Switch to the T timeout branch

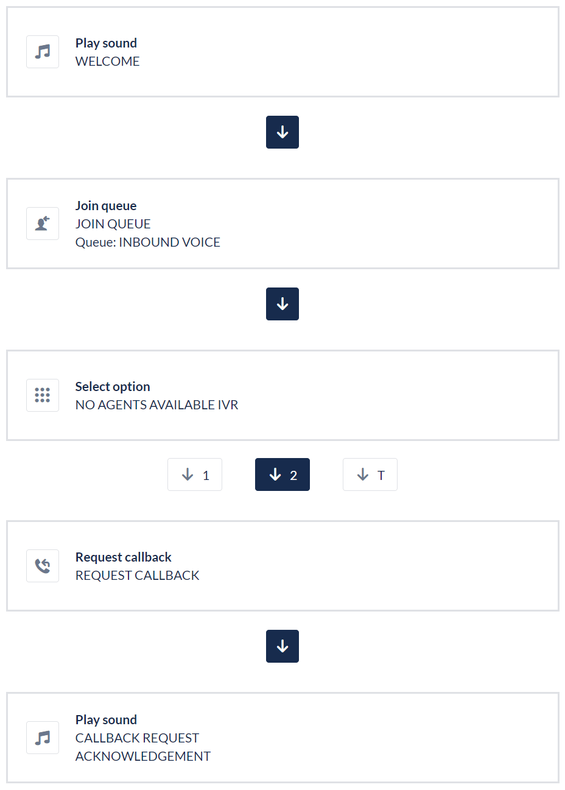point(370,474)
